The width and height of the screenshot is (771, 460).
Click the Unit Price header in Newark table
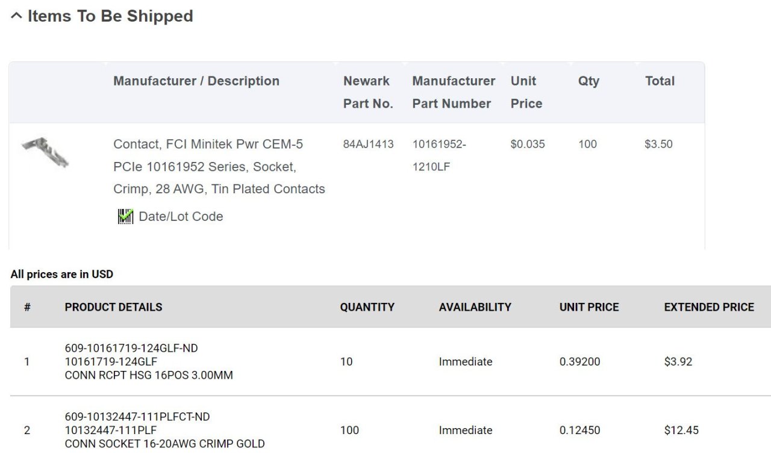(x=526, y=92)
